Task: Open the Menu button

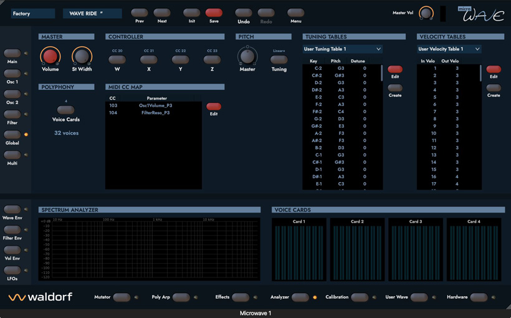Action: pos(295,12)
